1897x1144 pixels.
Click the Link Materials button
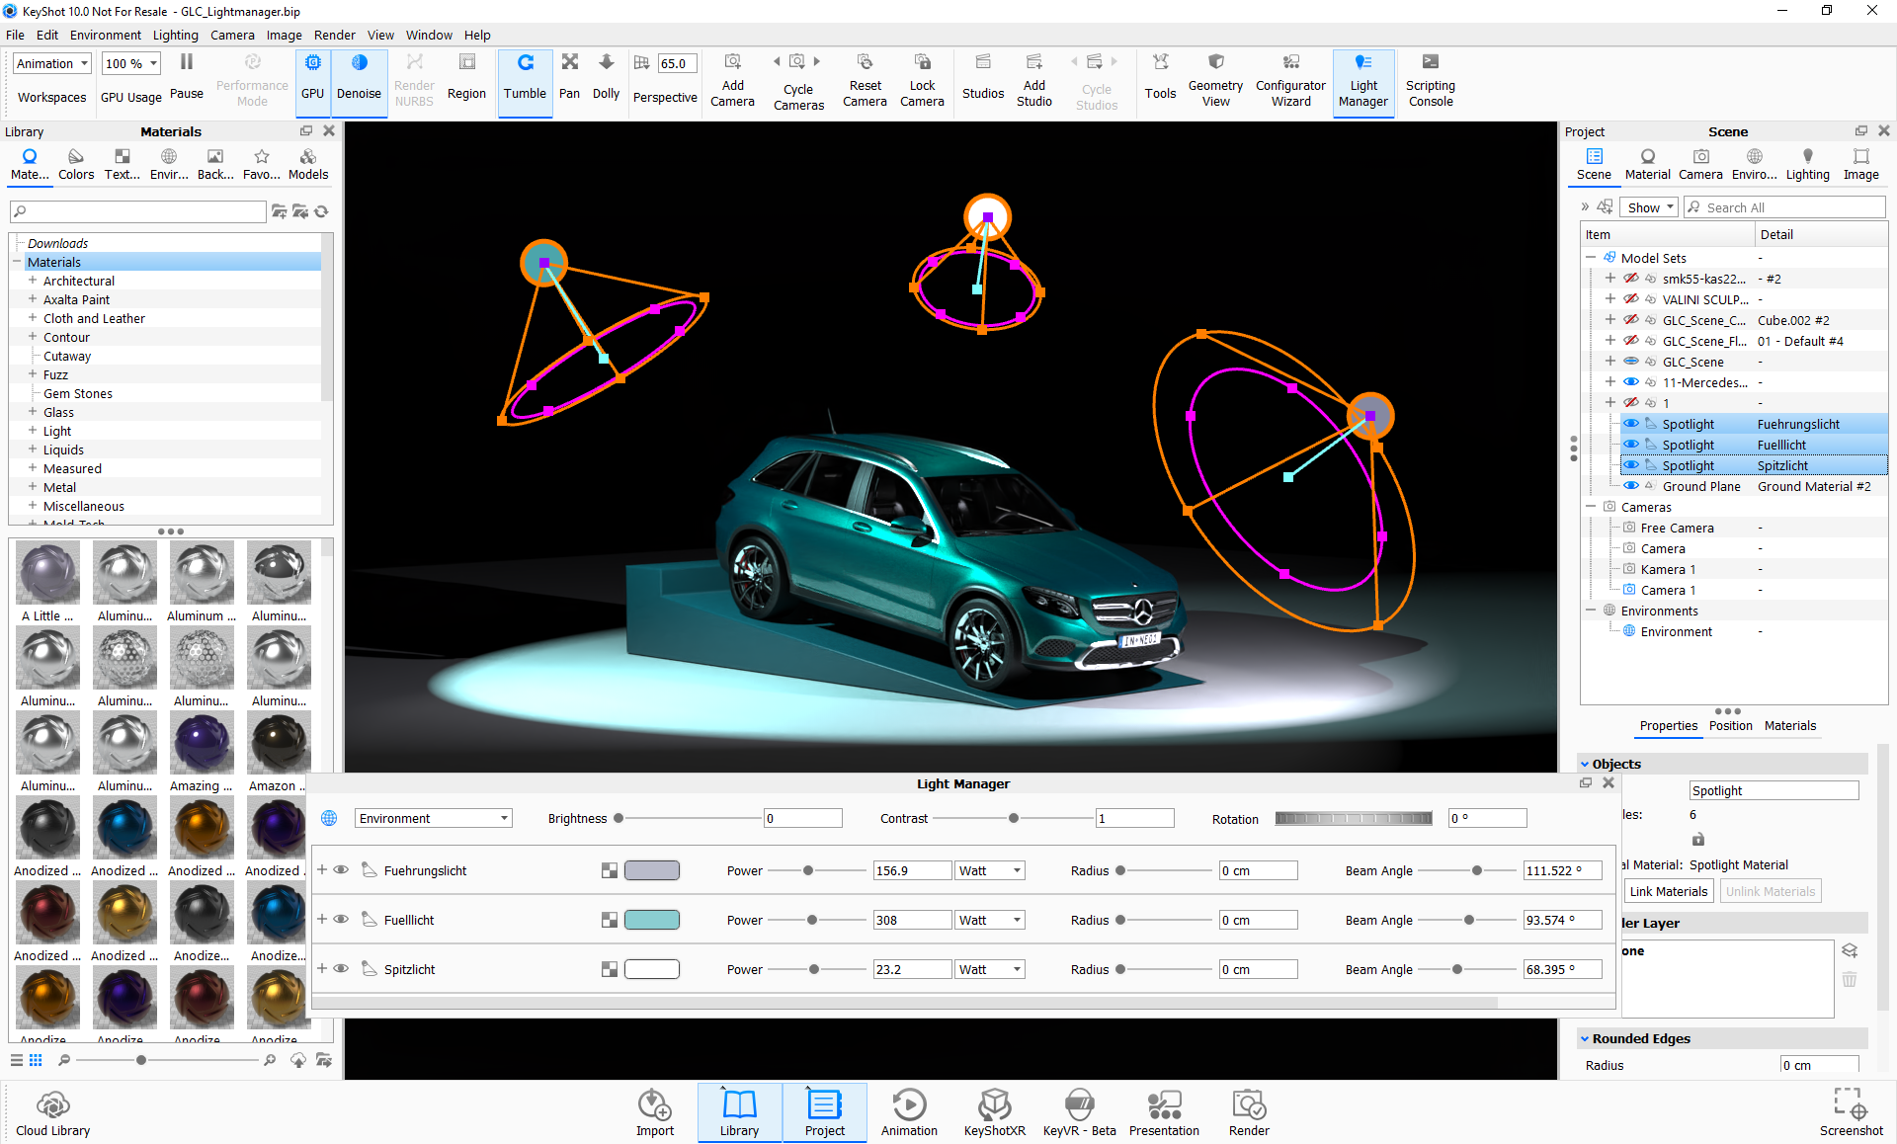pos(1668,891)
